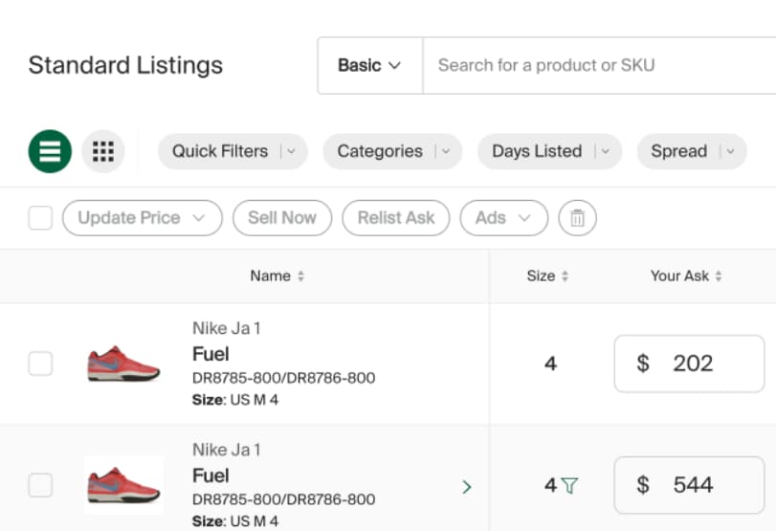Click first Nike Ja 1 shoe thumbnail
Viewport: 776px width, 531px height.
coord(123,364)
